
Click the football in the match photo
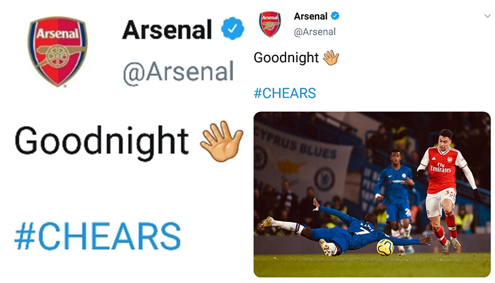point(385,247)
